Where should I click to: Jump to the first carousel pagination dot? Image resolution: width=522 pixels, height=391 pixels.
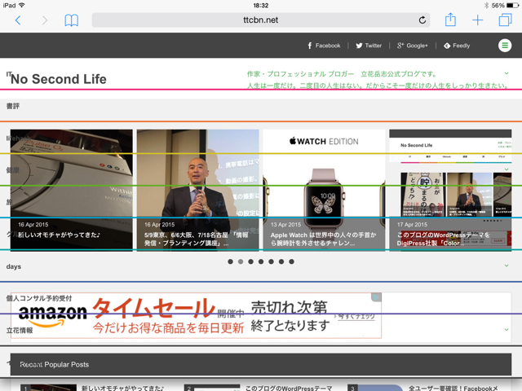point(231,261)
